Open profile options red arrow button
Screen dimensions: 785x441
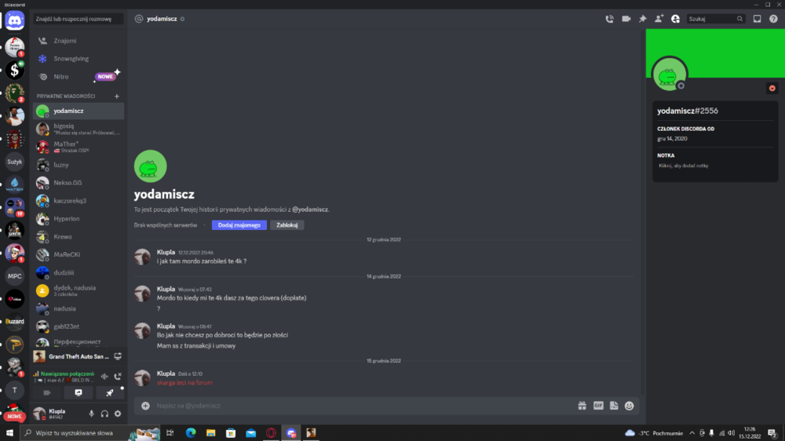coord(772,88)
